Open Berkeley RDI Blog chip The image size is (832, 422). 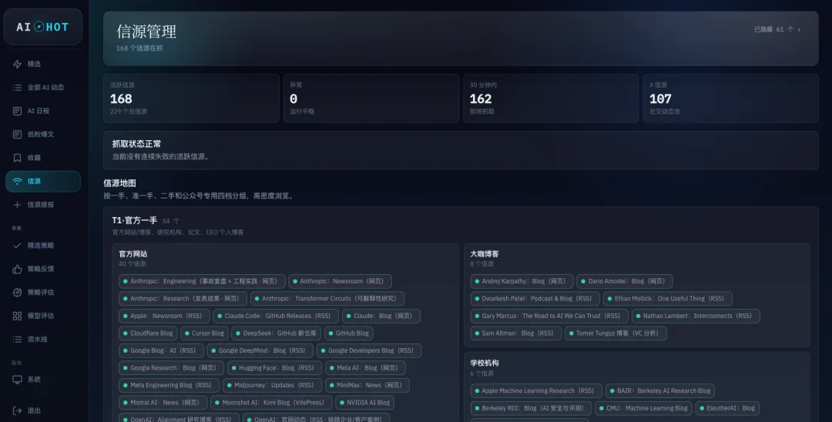(531, 408)
